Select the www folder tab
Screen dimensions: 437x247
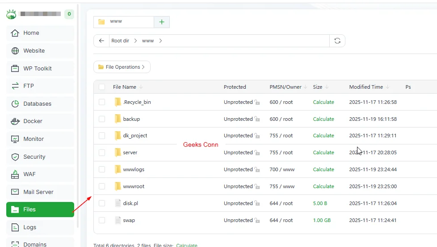coord(124,22)
